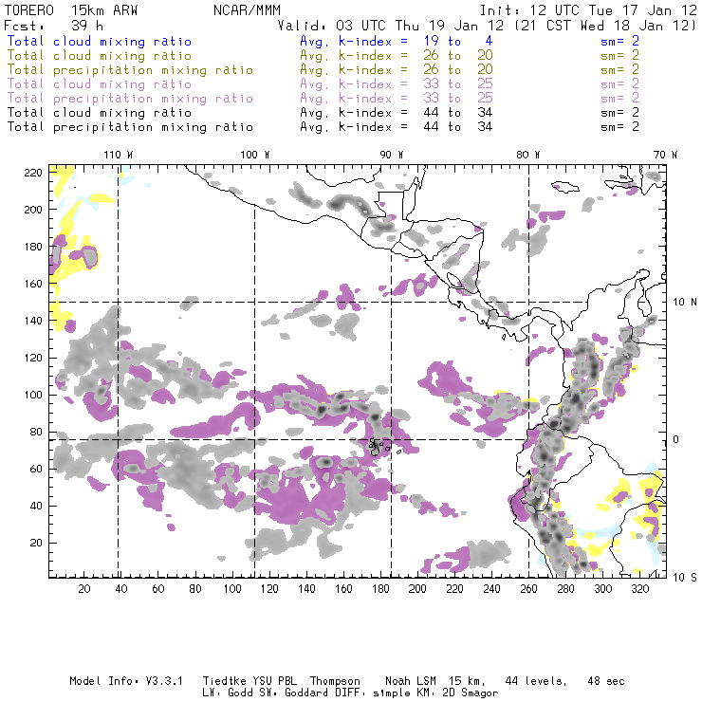The width and height of the screenshot is (702, 702).
Task: Click the "80" value on the vertical axis
Action: pos(36,432)
